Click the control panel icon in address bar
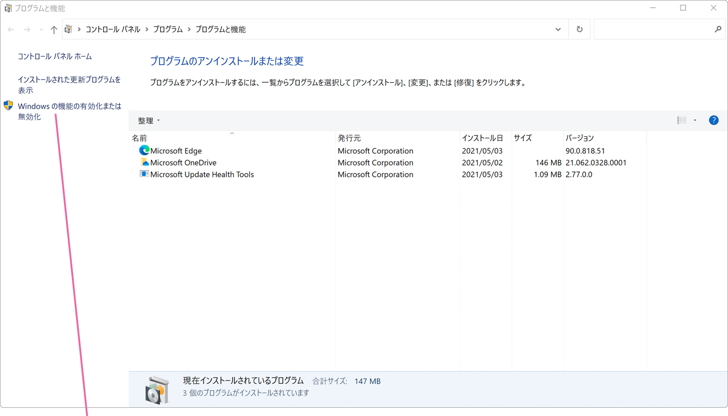This screenshot has height=416, width=728. click(68, 29)
